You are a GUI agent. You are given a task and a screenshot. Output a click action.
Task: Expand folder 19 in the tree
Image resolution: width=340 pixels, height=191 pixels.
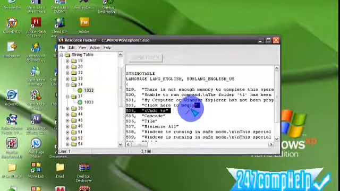point(67,61)
